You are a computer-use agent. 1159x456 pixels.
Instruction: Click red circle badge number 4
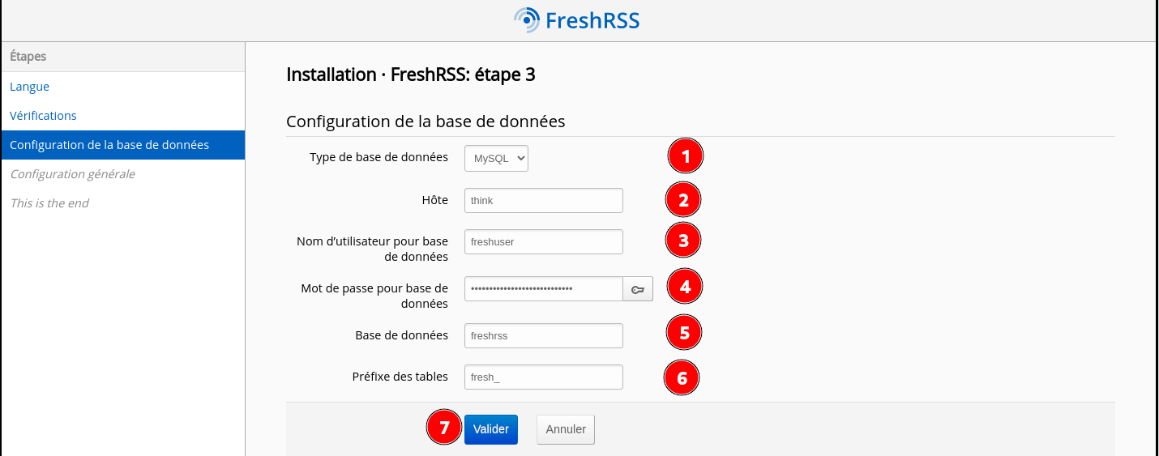pos(685,286)
